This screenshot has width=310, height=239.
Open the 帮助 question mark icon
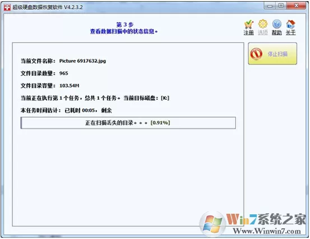click(277, 24)
